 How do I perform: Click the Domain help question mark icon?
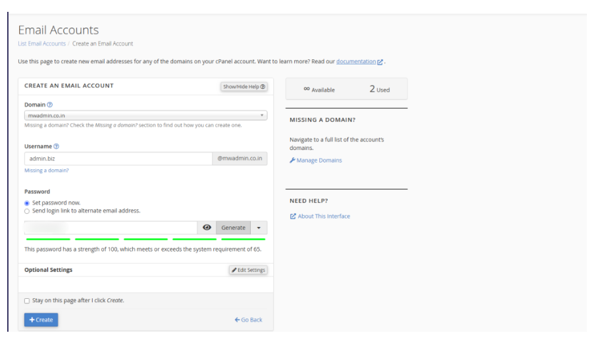[50, 105]
